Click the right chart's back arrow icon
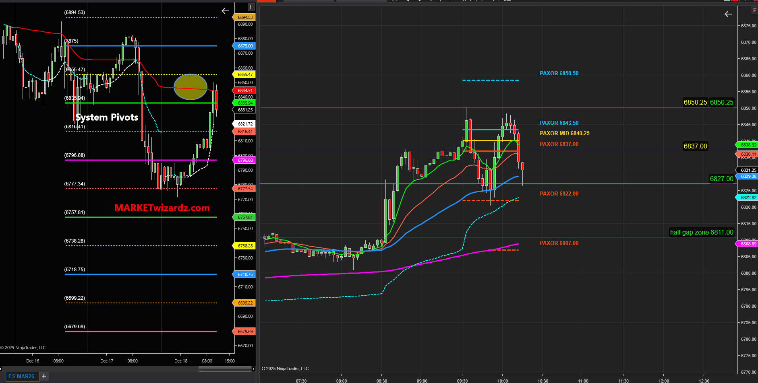This screenshot has height=383, width=758. coord(728,14)
